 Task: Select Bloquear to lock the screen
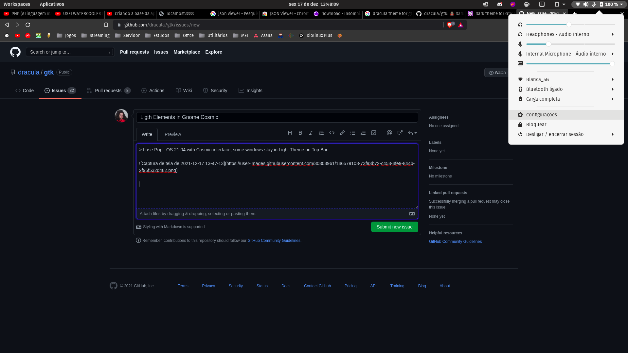coord(566,125)
